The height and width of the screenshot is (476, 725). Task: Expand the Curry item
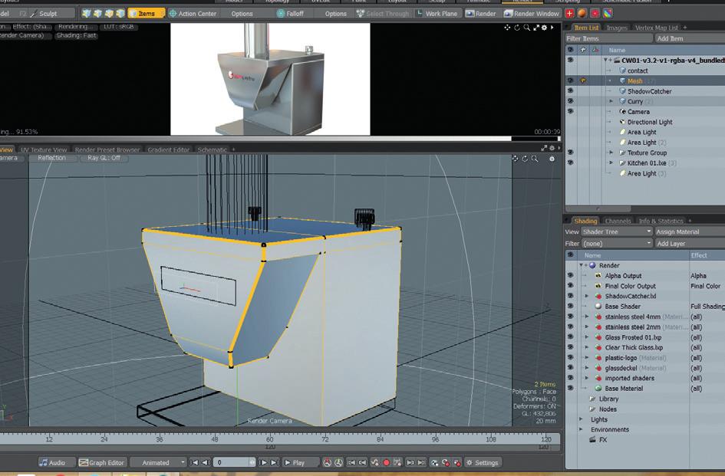pyautogui.click(x=611, y=101)
